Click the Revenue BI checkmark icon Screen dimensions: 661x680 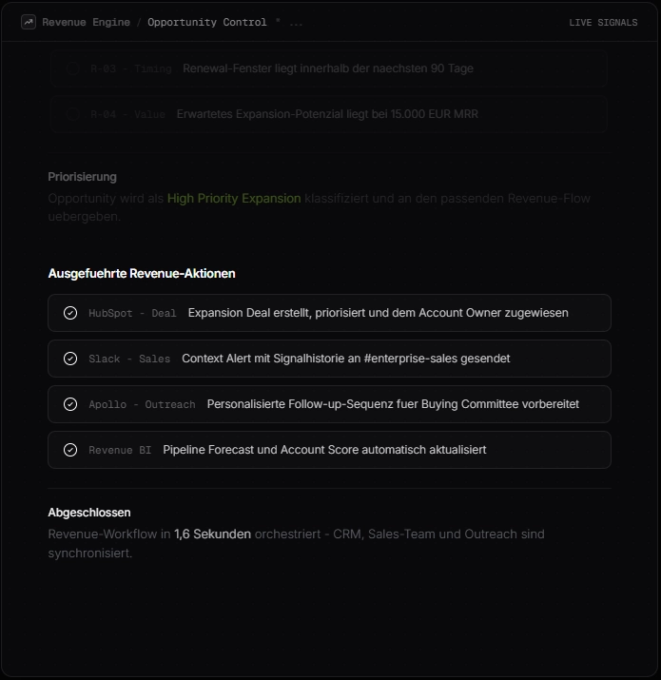click(x=70, y=450)
